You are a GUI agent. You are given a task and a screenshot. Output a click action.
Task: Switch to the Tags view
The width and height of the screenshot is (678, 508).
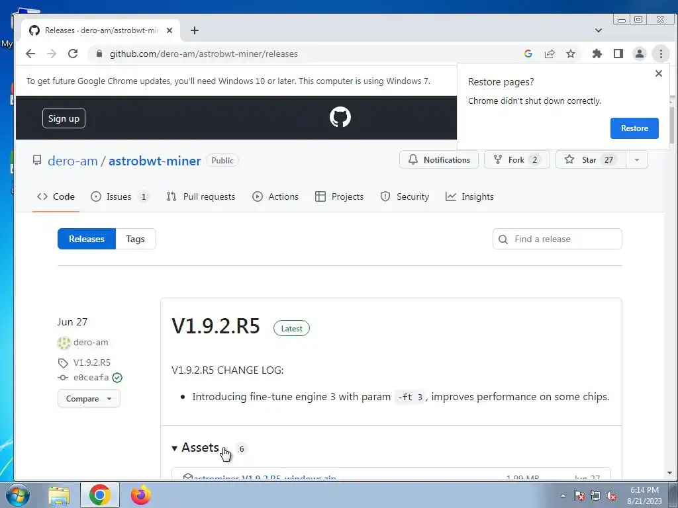point(135,239)
